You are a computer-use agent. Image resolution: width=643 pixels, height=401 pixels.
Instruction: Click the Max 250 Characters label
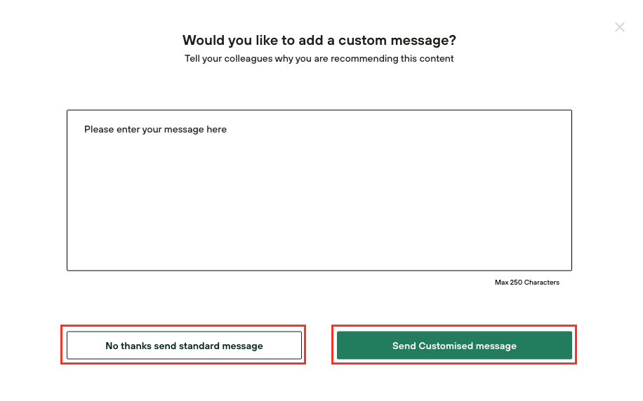526,283
